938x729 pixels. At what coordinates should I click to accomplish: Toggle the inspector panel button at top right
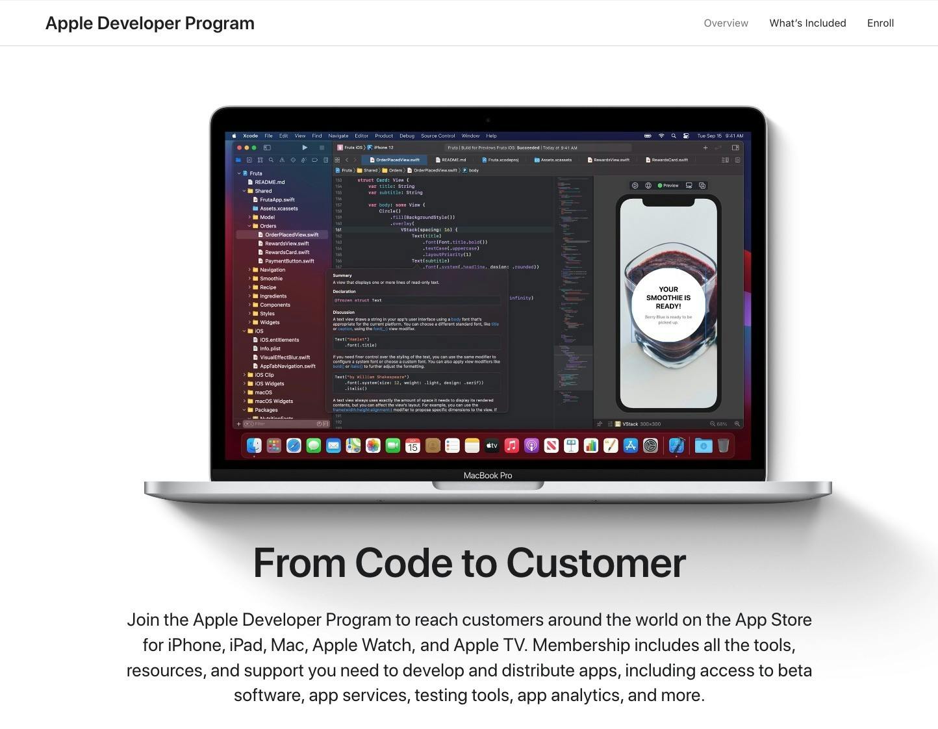[x=735, y=147]
